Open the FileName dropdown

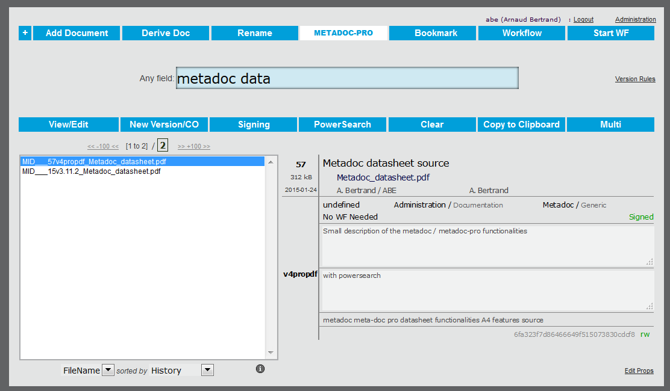point(108,370)
